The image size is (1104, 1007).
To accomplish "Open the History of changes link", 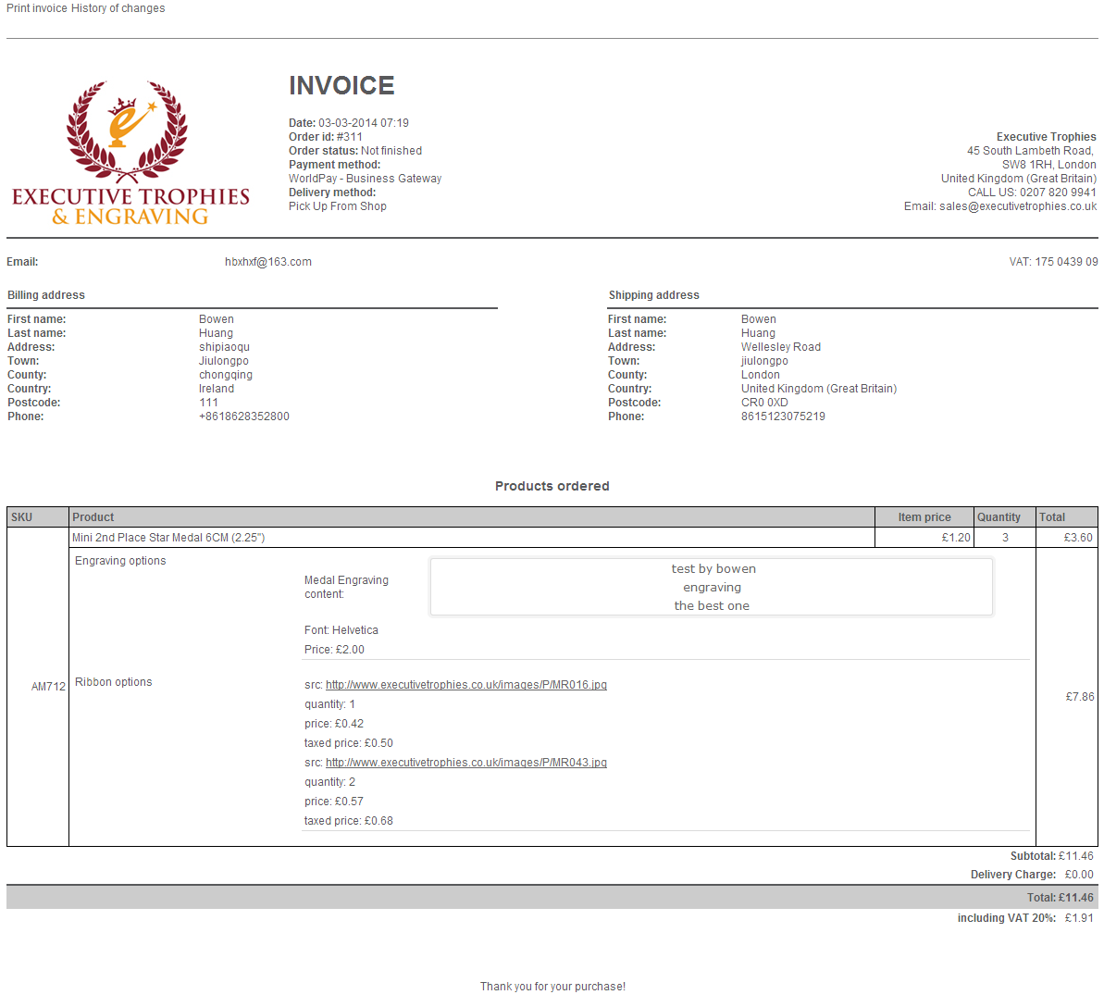I will tap(118, 8).
